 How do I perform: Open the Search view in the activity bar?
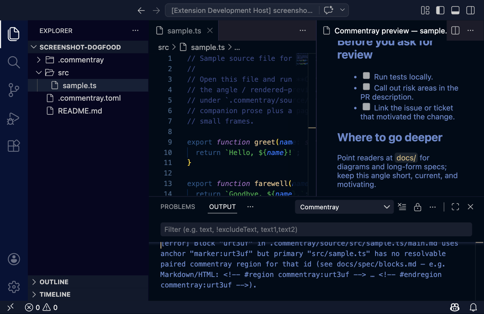click(x=14, y=62)
